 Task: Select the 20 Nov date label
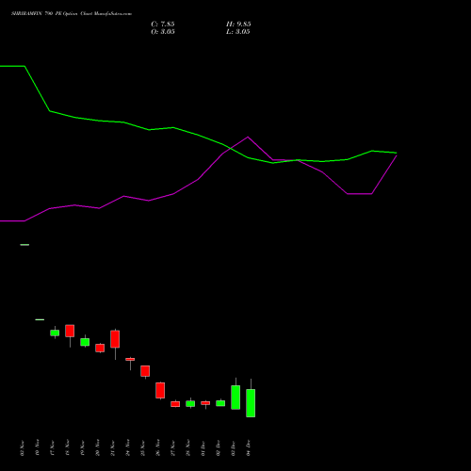coord(97,447)
